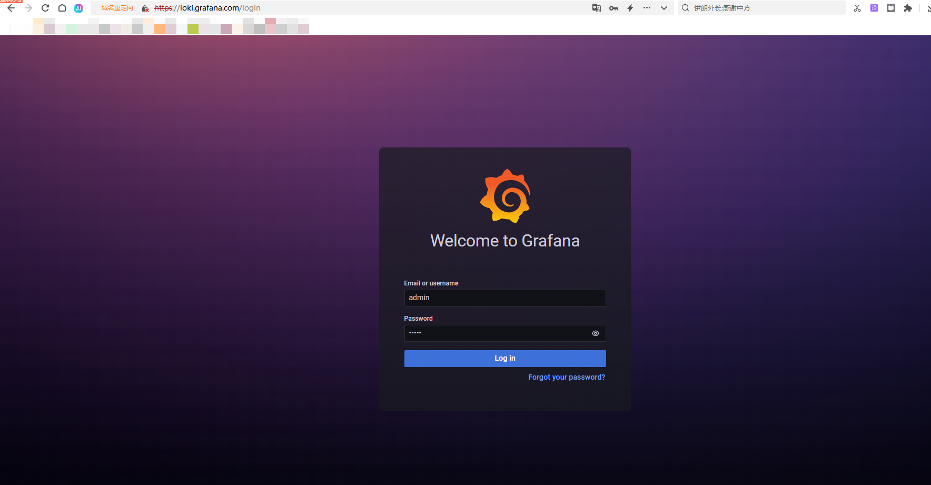Focus the Email or username field
Image resolution: width=931 pixels, height=485 pixels.
[505, 298]
